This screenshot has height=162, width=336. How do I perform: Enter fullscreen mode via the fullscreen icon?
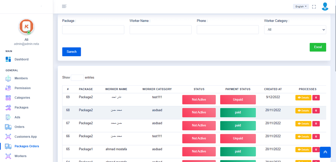pos(314,7)
